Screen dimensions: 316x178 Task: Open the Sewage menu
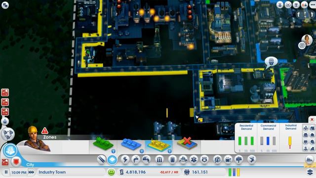[146, 160]
